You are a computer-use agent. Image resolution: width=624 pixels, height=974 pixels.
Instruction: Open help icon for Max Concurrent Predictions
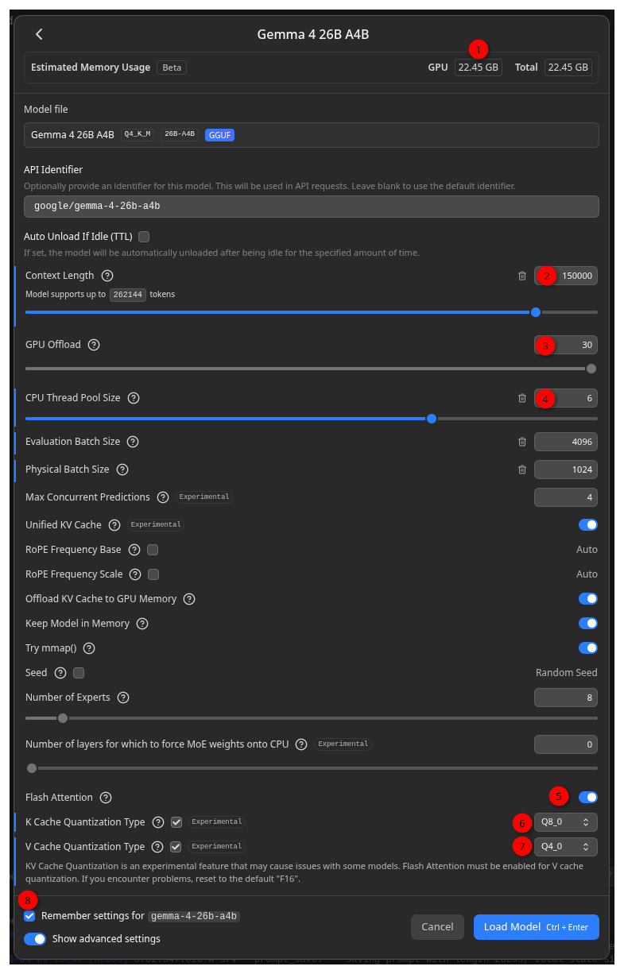(x=163, y=497)
